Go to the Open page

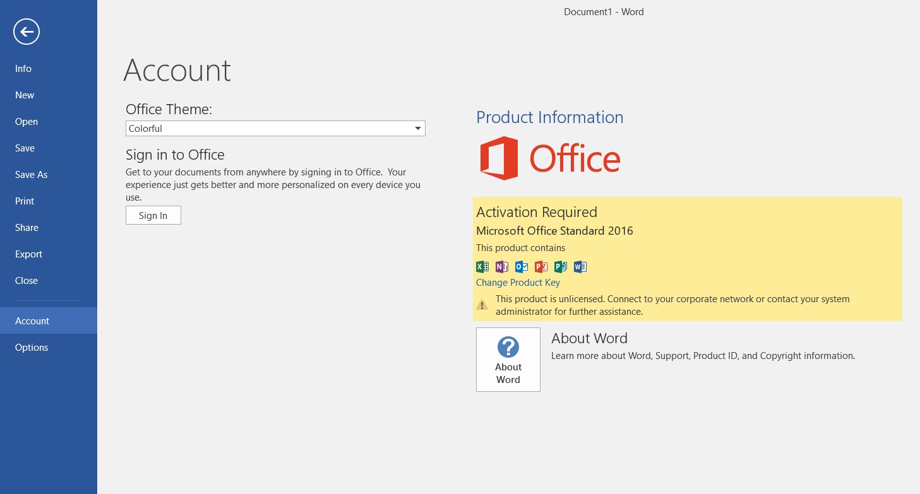click(27, 122)
